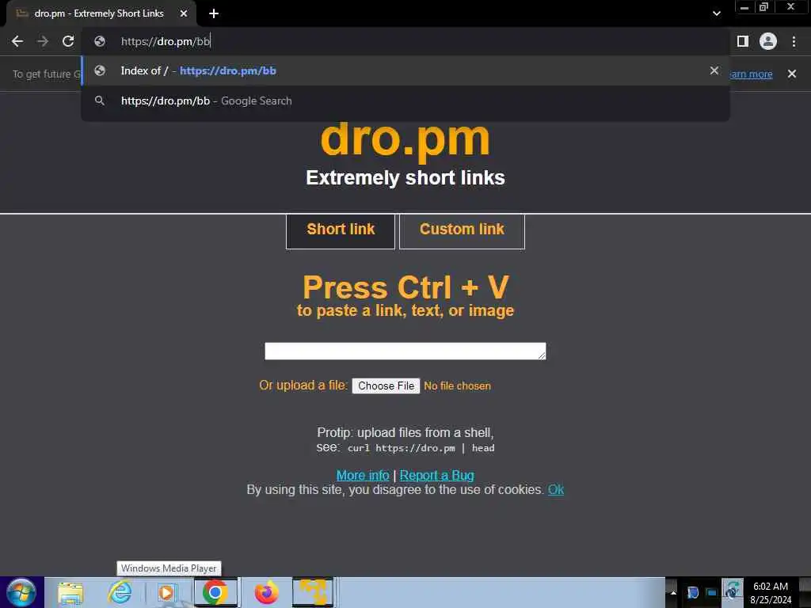Viewport: 811px width, 608px height.
Task: Open Windows Media Player from the taskbar
Action: click(x=166, y=592)
